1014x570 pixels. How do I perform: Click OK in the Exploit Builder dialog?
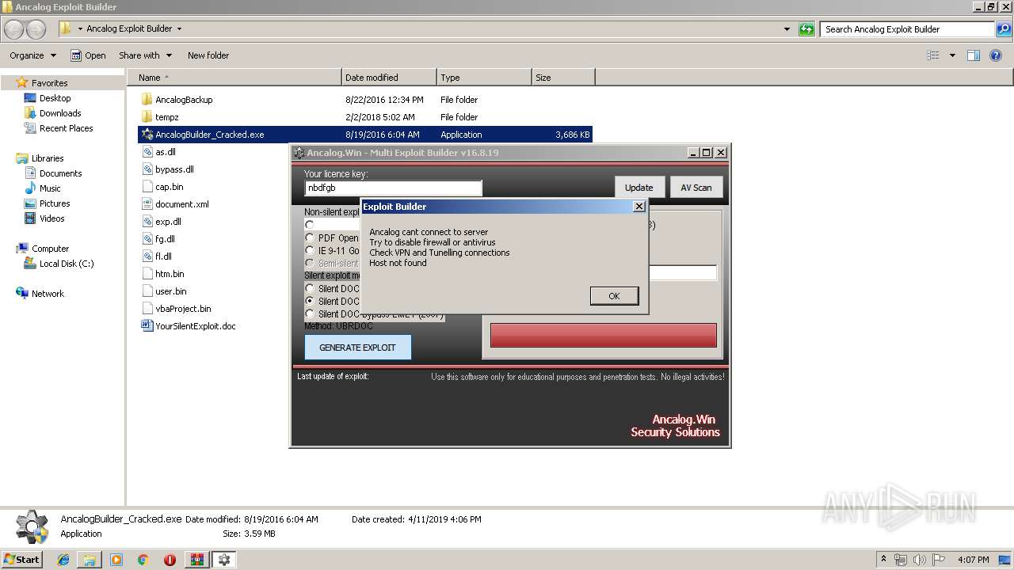pyautogui.click(x=614, y=295)
